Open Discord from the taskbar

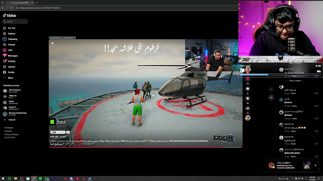[71, 178]
